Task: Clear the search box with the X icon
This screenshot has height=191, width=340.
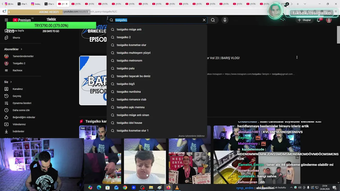Action: click(204, 20)
